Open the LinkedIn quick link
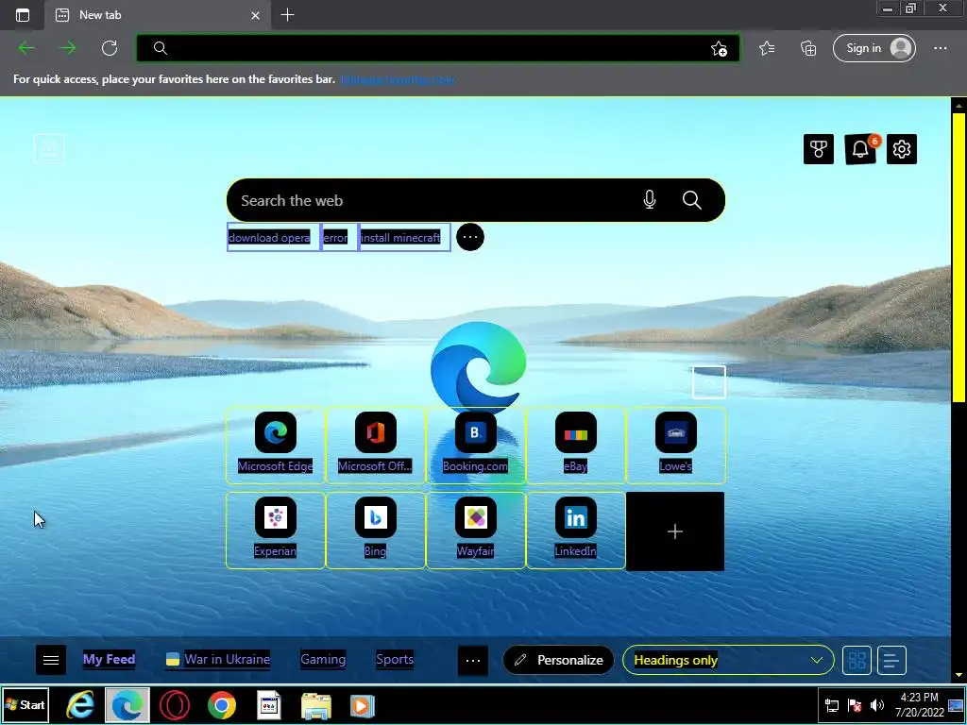The image size is (967, 725). 575,531
